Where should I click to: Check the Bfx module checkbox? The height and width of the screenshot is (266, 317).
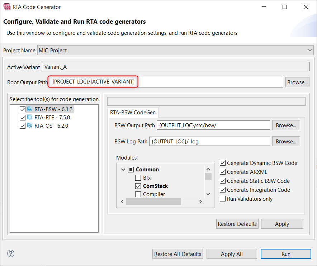pos(138,178)
